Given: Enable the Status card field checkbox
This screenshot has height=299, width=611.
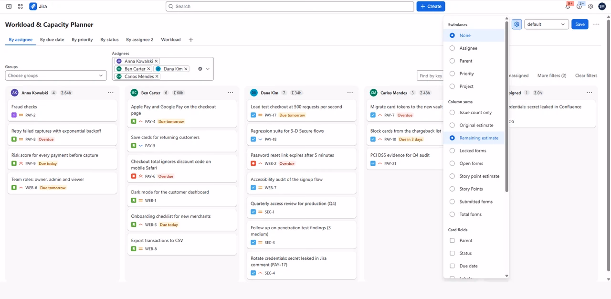Looking at the screenshot, I should (x=453, y=253).
